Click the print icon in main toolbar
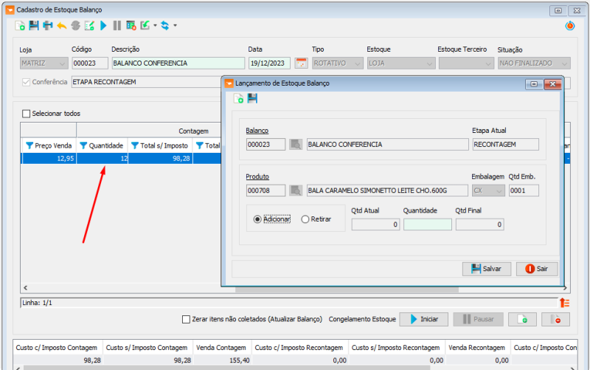 (48, 26)
